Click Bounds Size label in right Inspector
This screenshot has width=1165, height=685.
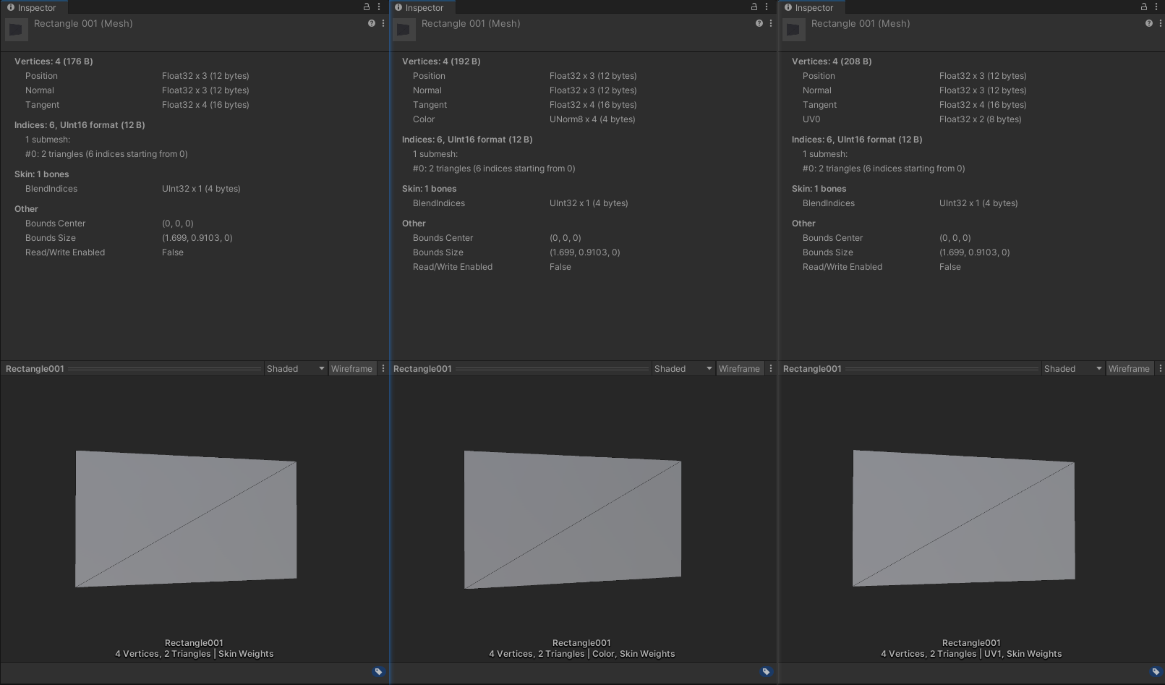[x=828, y=252]
